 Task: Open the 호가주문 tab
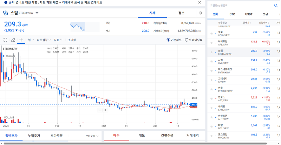click(57, 136)
